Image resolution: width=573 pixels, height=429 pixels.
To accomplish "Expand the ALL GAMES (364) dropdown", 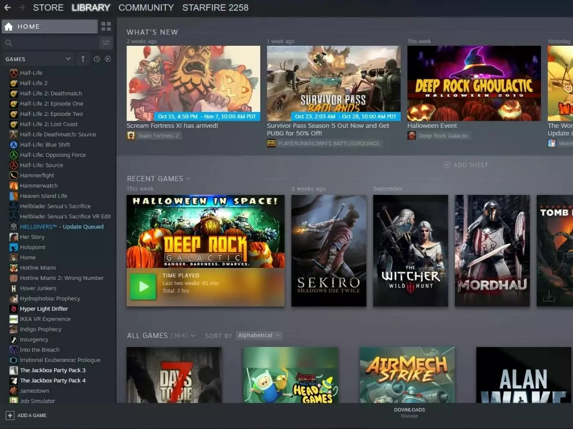I will pyautogui.click(x=192, y=335).
